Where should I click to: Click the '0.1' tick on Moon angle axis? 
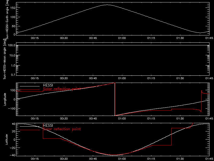point(13,75)
